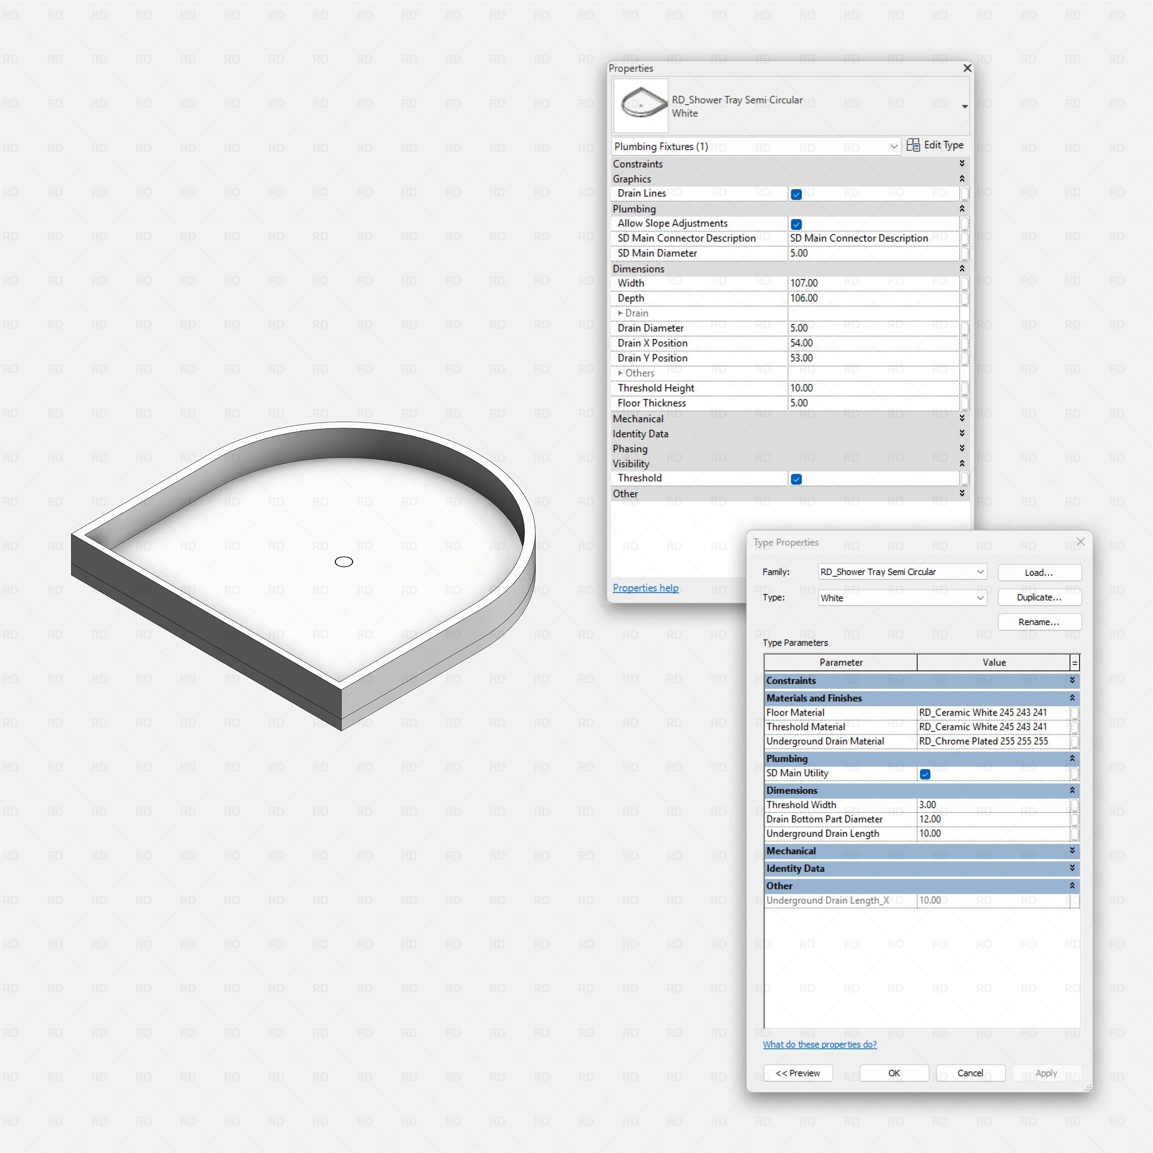Click the Rename... button
Viewport: 1153px width, 1153px height.
[x=1039, y=622]
